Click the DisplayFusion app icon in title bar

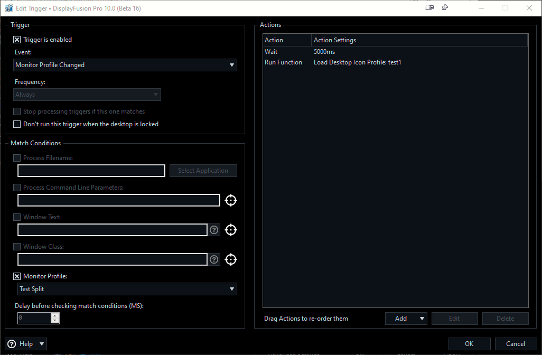(x=9, y=8)
